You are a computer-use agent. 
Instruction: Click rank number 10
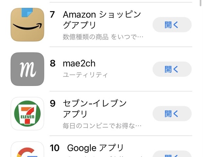point(54,148)
